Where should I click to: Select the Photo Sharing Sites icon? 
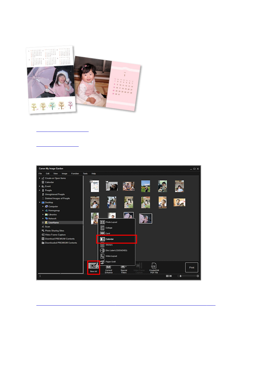pyautogui.click(x=43, y=231)
